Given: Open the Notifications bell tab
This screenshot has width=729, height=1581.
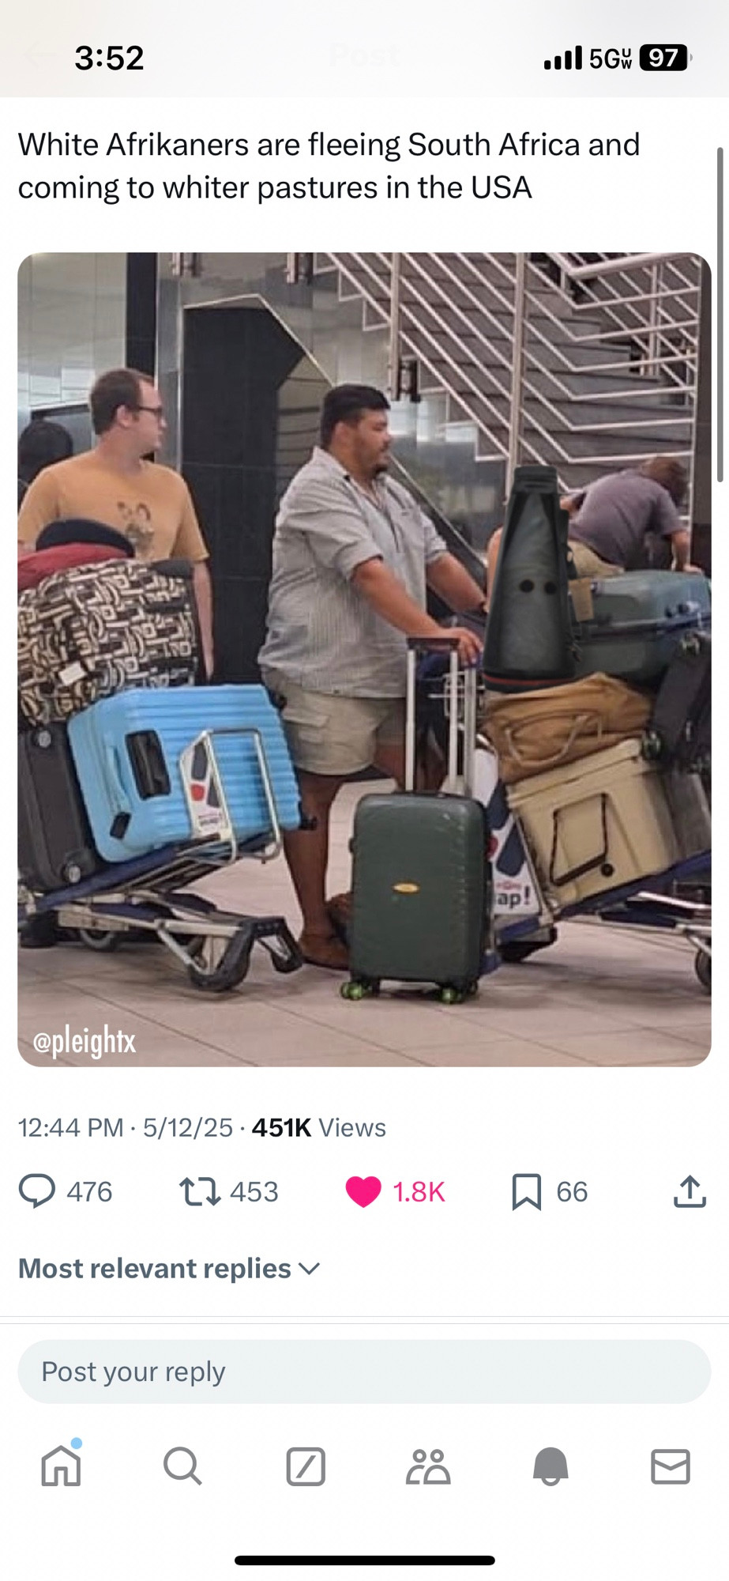Looking at the screenshot, I should 551,1467.
